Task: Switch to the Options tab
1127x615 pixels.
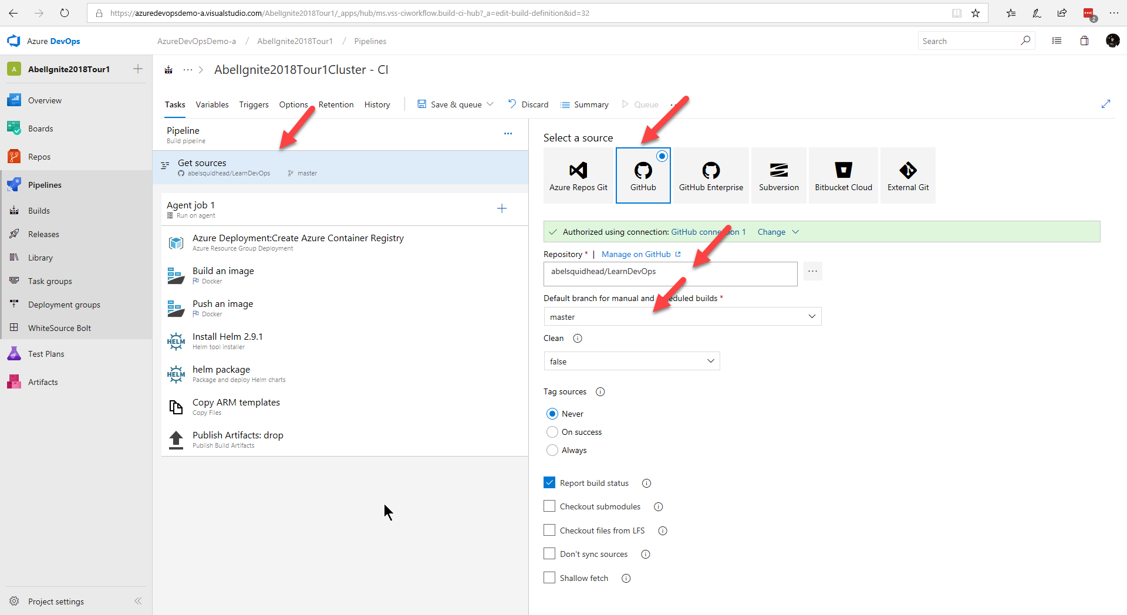Action: click(x=293, y=104)
